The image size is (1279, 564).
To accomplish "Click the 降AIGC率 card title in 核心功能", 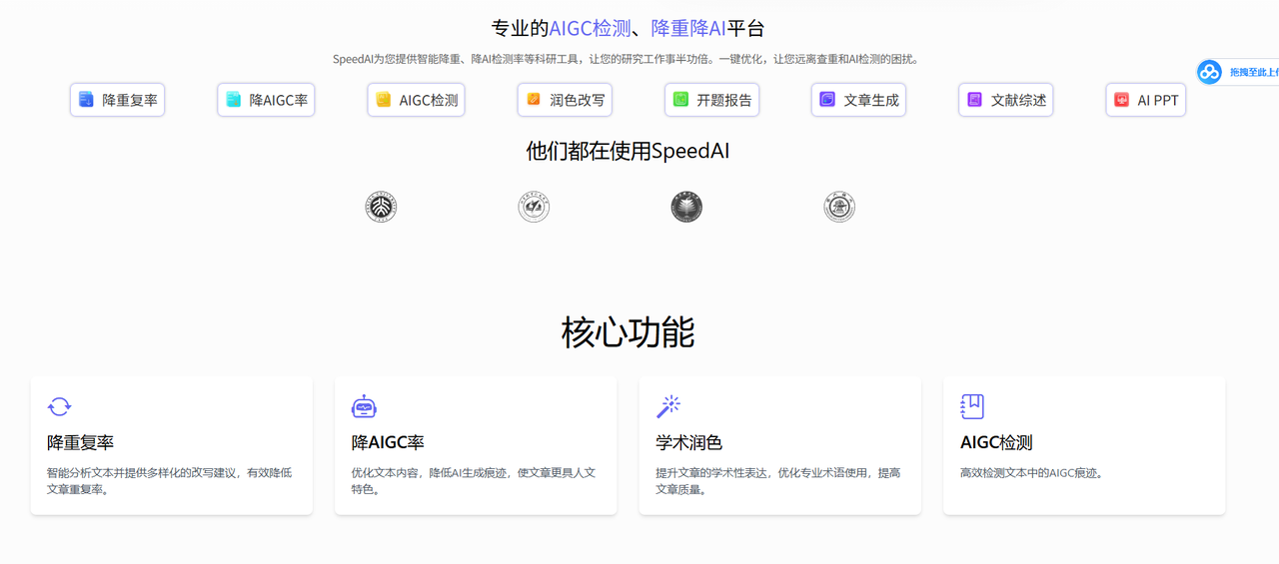I will pos(388,442).
